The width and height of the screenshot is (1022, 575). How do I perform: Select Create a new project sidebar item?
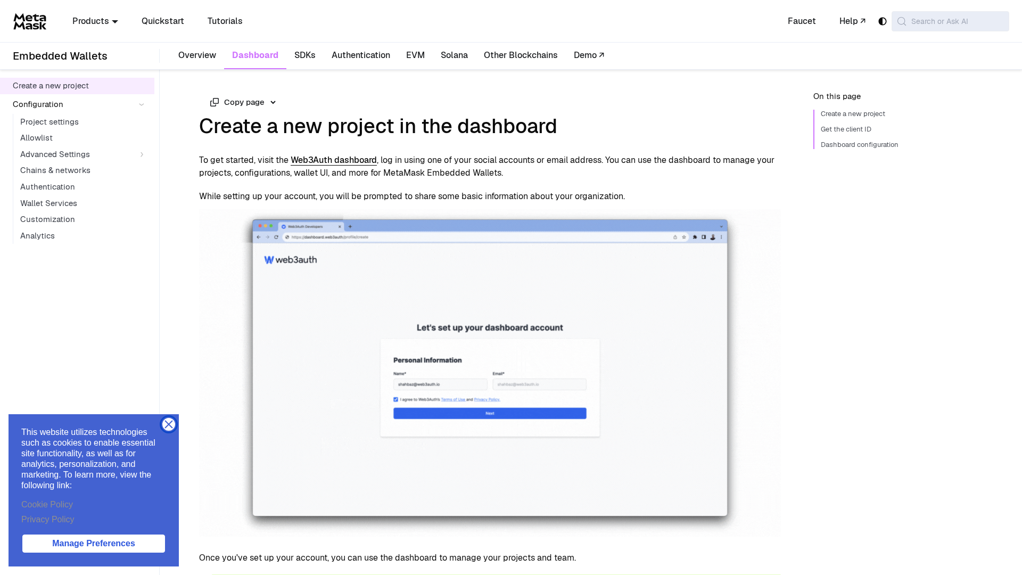click(x=77, y=86)
